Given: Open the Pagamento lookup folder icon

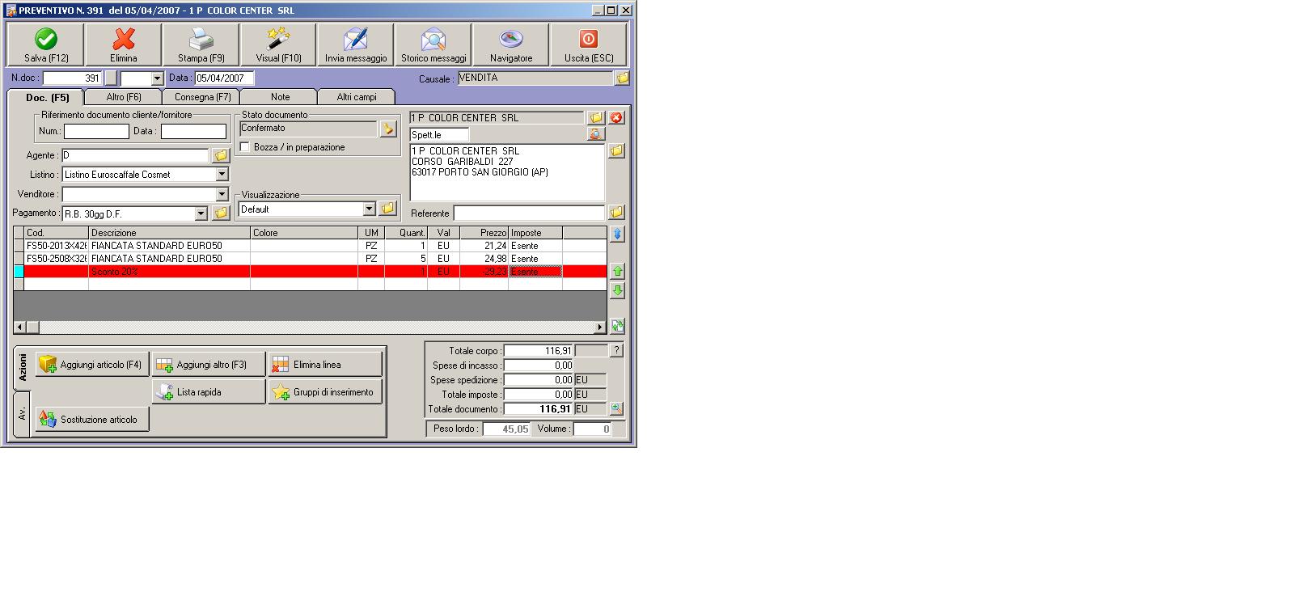Looking at the screenshot, I should 221,213.
